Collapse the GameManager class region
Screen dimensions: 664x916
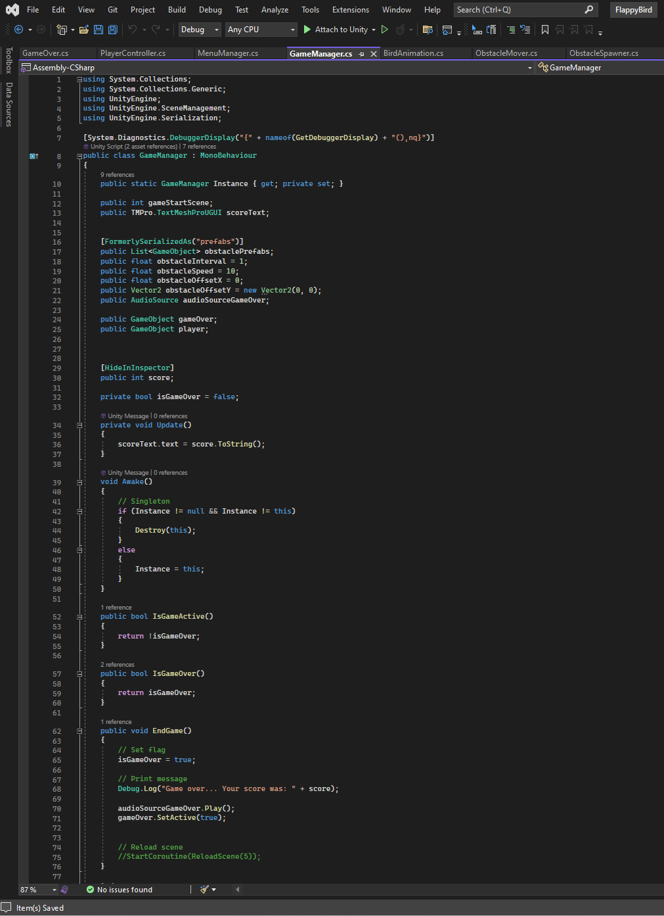pos(79,155)
